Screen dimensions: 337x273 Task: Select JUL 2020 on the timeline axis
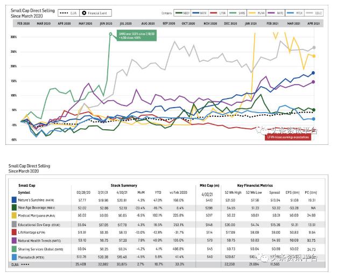[x=125, y=24]
